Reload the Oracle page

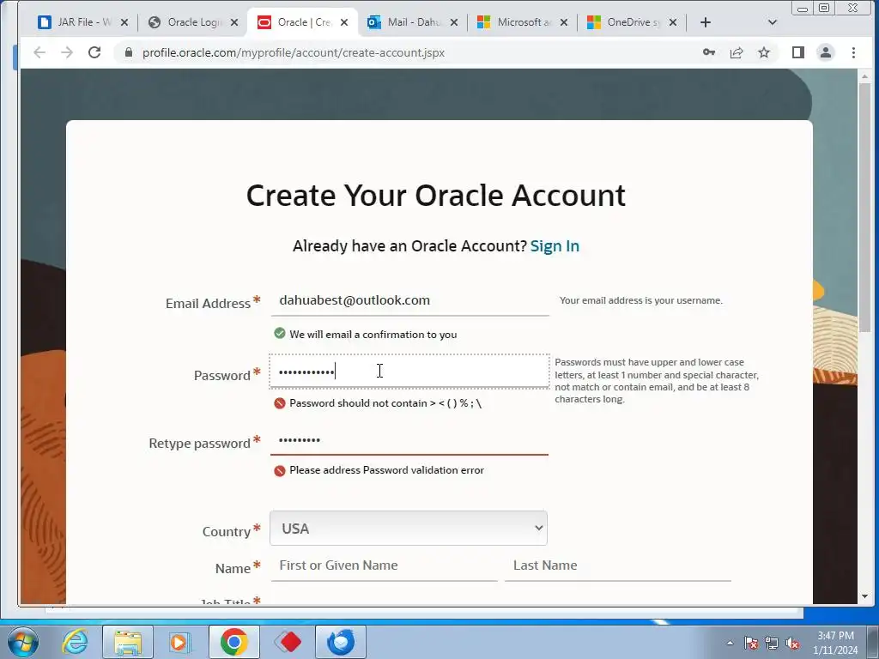(94, 52)
